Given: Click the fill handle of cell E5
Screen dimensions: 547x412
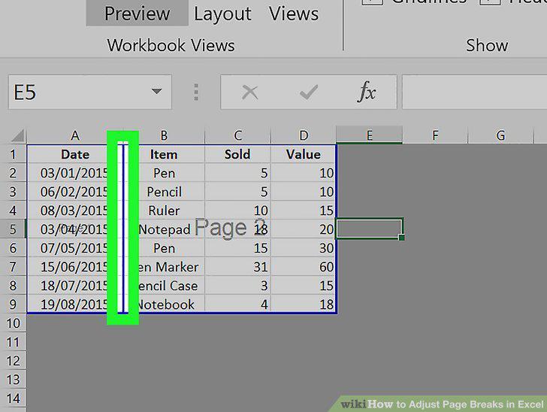Looking at the screenshot, I should 401,238.
